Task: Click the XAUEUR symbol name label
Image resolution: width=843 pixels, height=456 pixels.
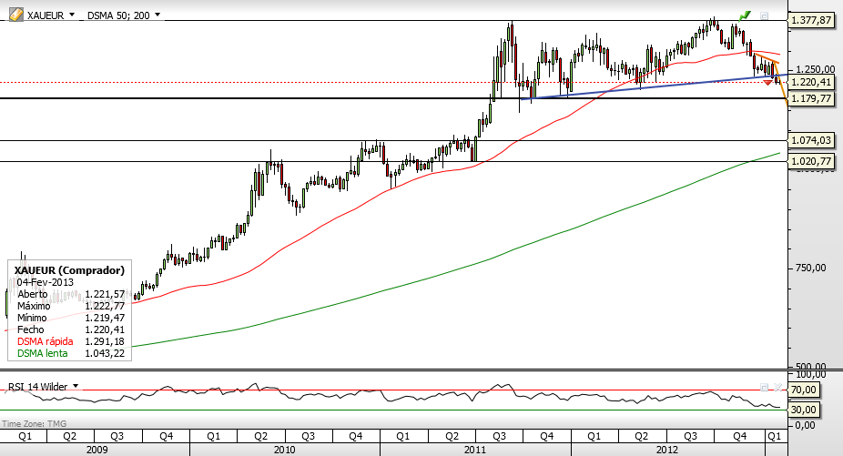Action: 46,15
